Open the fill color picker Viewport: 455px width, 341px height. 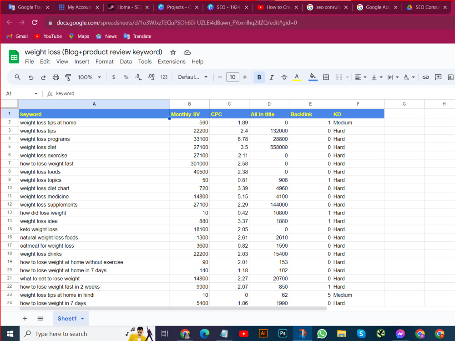(x=313, y=77)
